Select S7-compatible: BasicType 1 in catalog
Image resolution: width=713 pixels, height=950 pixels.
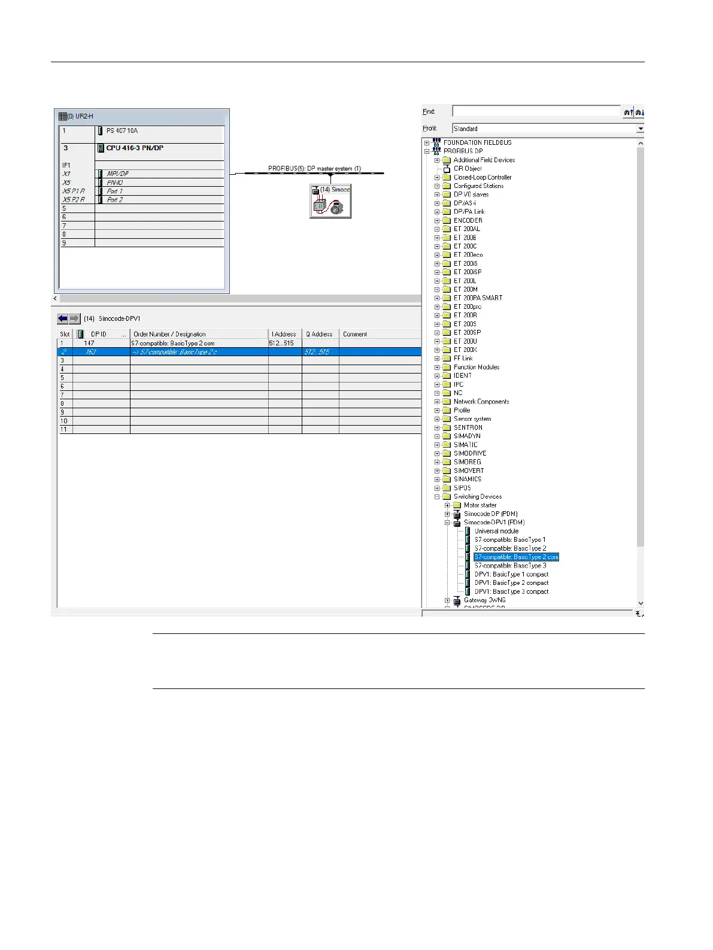pyautogui.click(x=510, y=540)
